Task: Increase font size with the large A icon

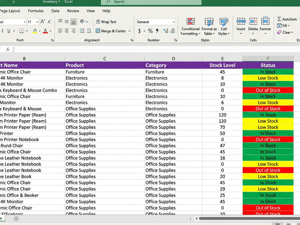Action: point(43,22)
